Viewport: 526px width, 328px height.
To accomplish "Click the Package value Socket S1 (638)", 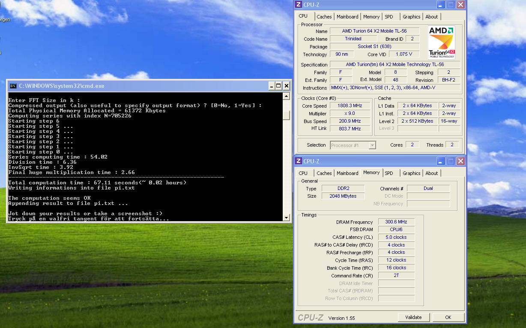I will click(374, 47).
